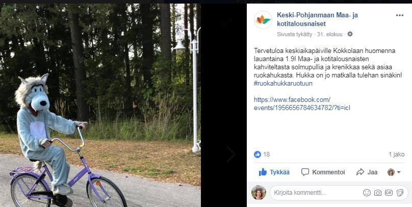This screenshot has height=207, width=412.
Task: Click the page logo profile picture
Action: [263, 20]
